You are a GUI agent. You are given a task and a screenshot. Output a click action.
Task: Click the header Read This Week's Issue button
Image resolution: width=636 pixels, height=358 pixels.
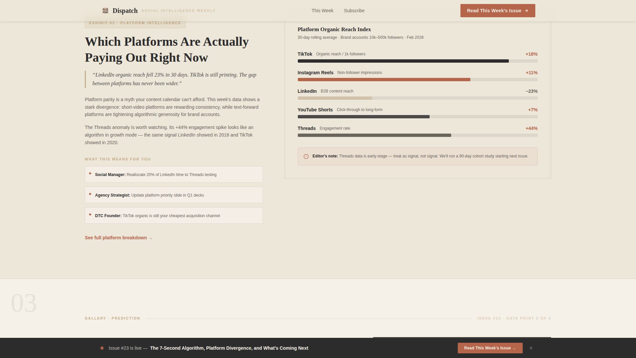[498, 11]
